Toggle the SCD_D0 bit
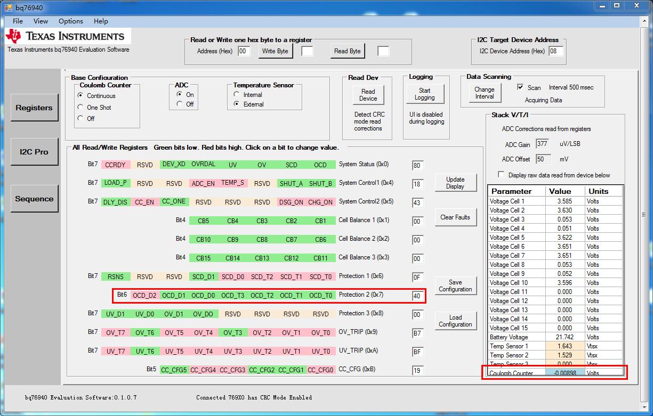The width and height of the screenshot is (653, 416). tap(233, 277)
